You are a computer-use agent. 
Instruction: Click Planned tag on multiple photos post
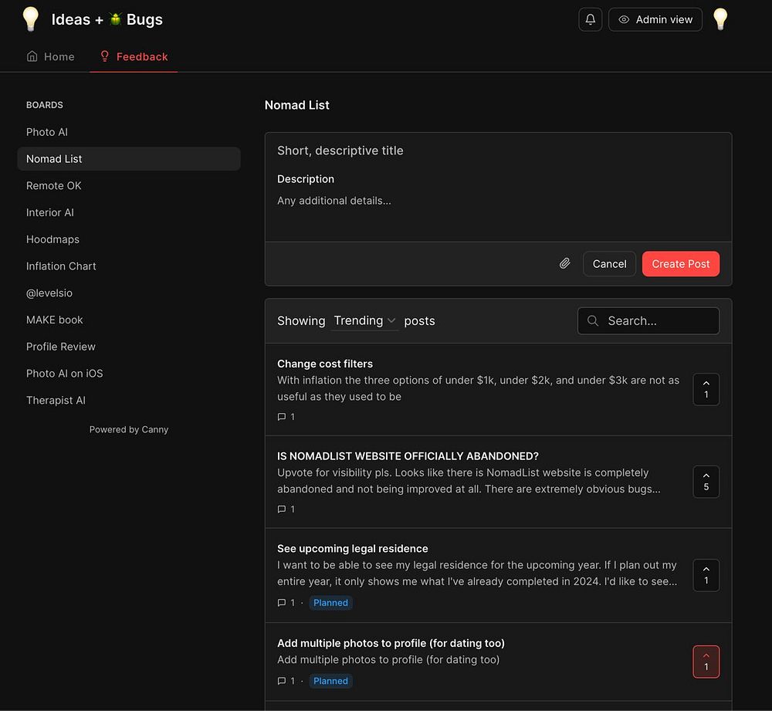[x=330, y=681]
